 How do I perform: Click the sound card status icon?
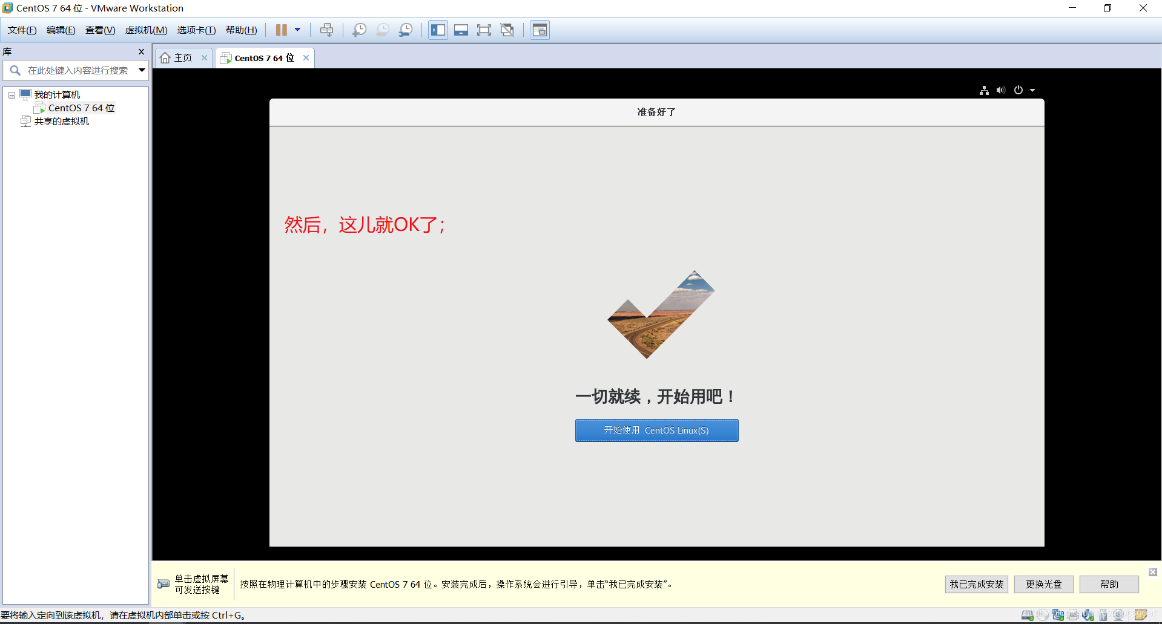click(x=1088, y=616)
